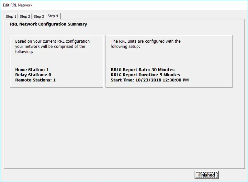The height and width of the screenshot is (182, 248).
Task: Select the Relay Stations: 0 text
Action: [33, 75]
